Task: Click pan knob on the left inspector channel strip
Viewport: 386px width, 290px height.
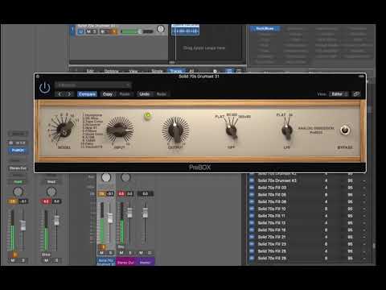Action: [18, 192]
